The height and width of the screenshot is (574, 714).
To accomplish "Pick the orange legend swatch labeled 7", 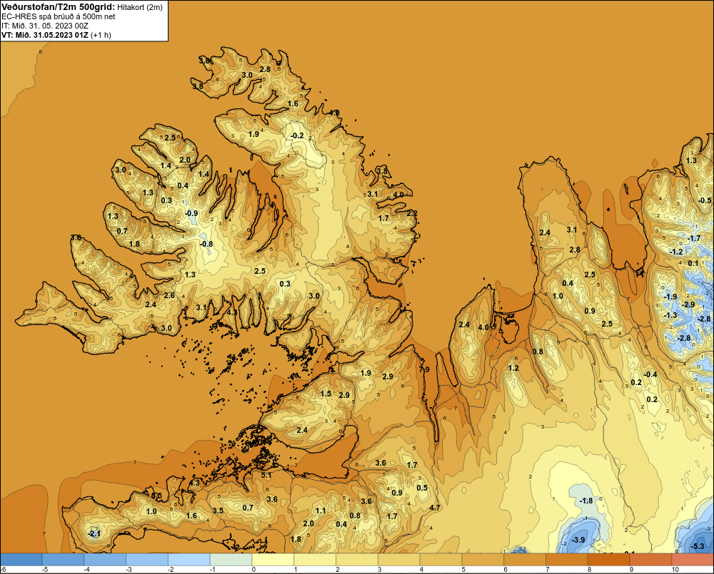I will coord(567,560).
